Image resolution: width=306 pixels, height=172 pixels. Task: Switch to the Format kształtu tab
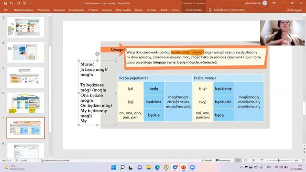[x=194, y=10]
